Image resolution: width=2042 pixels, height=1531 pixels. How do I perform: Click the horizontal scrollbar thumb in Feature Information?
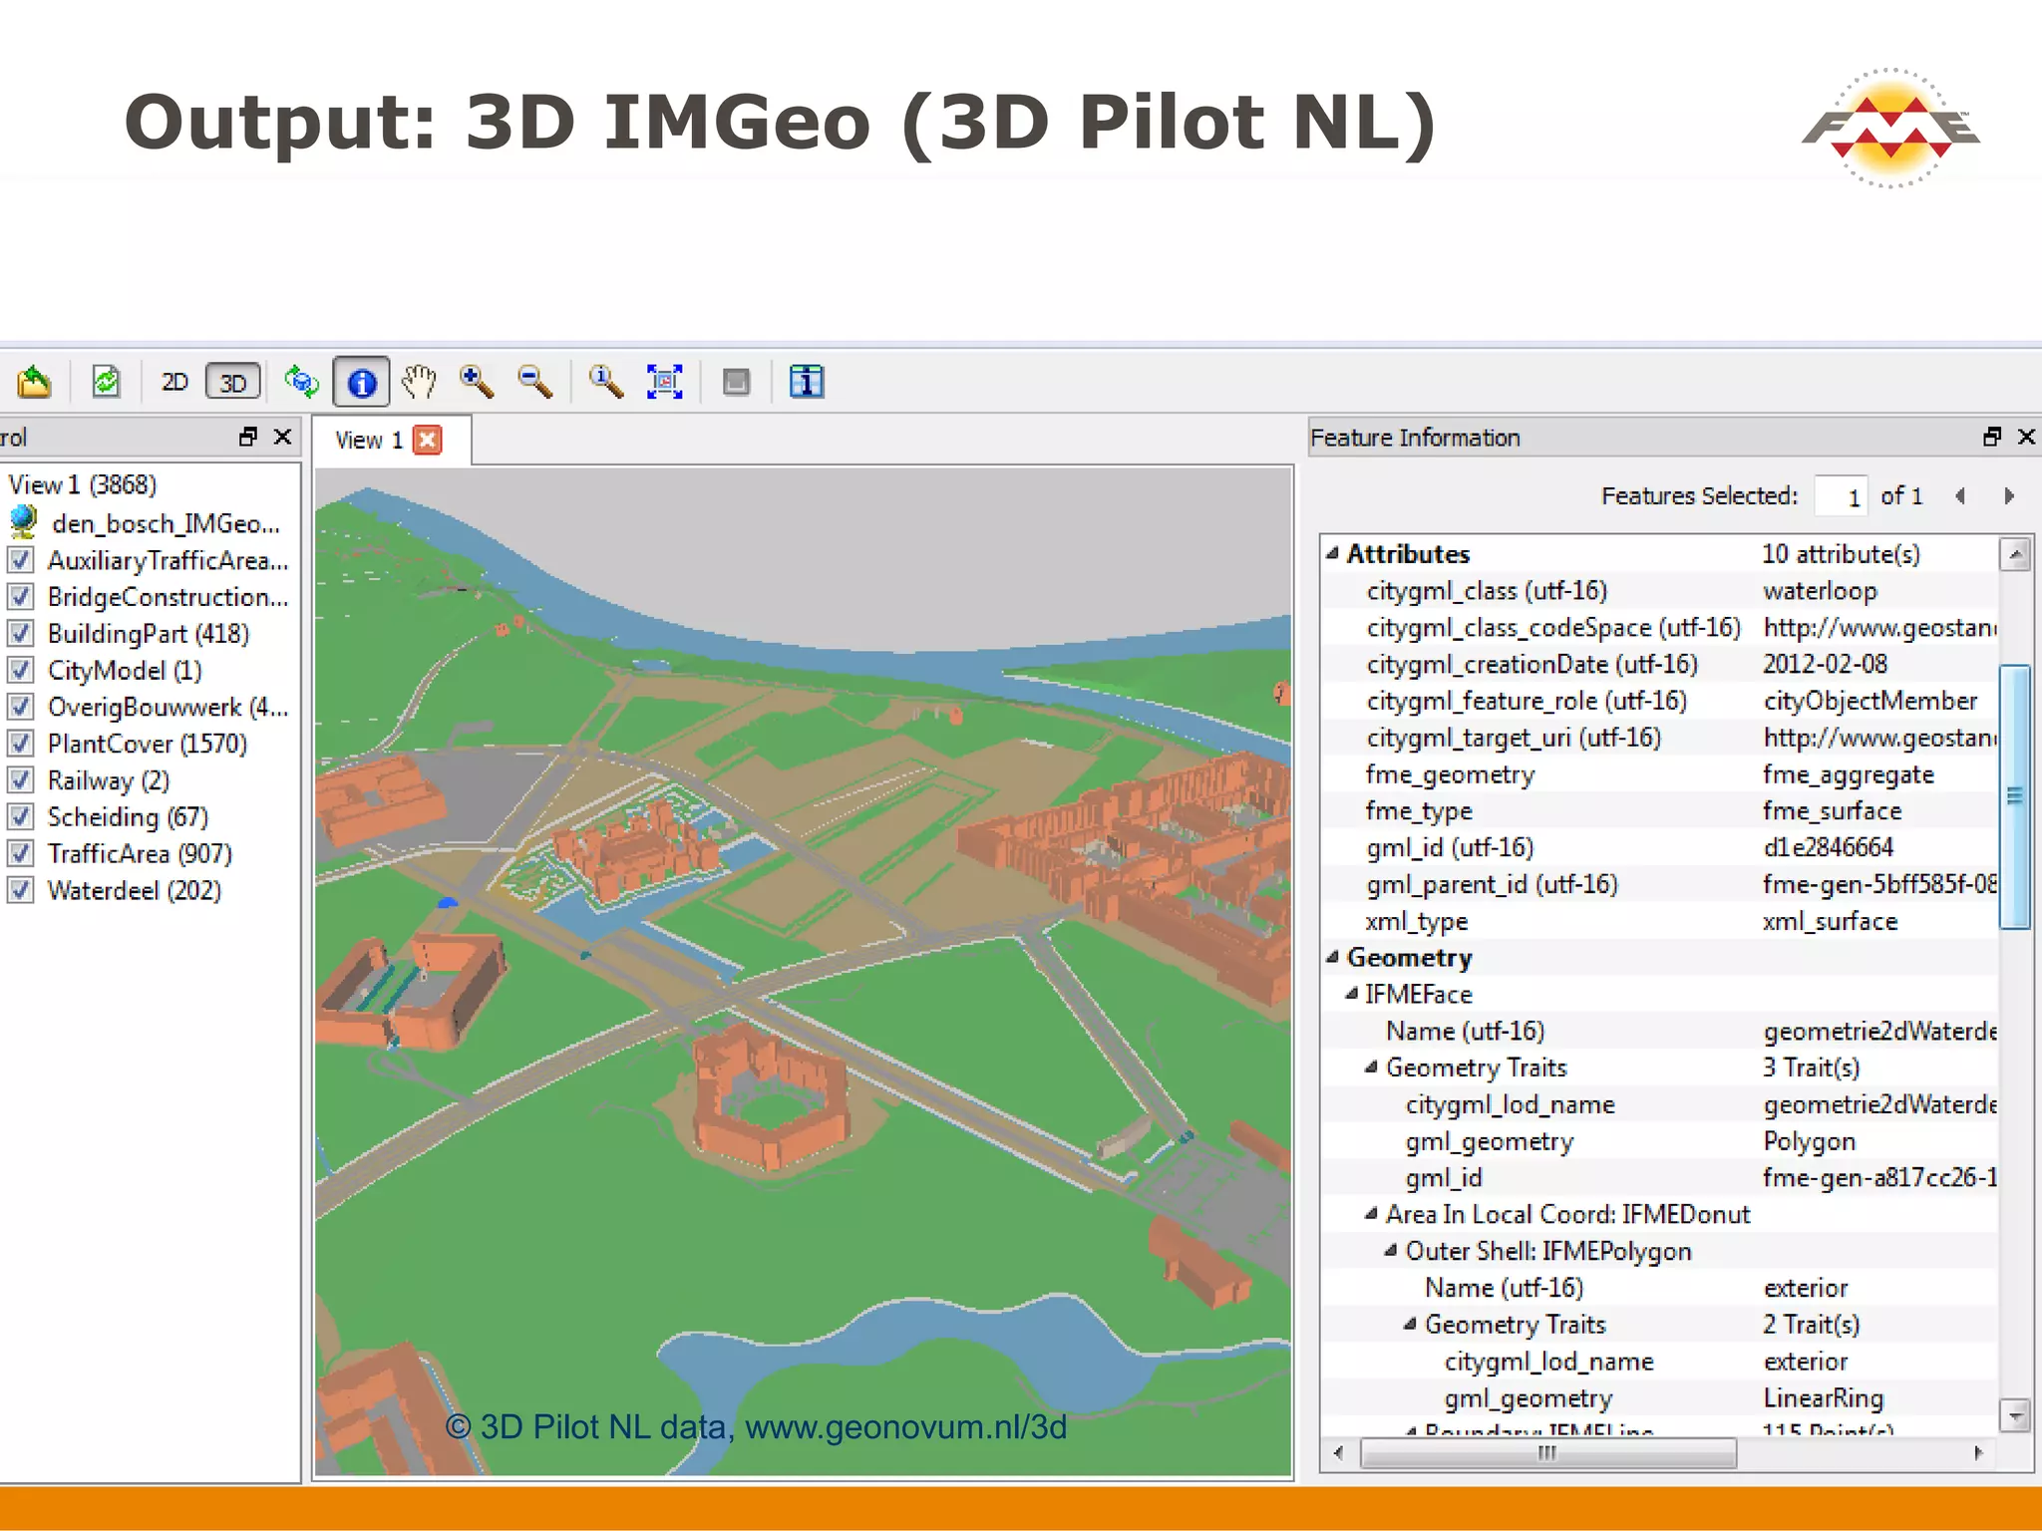(1548, 1453)
